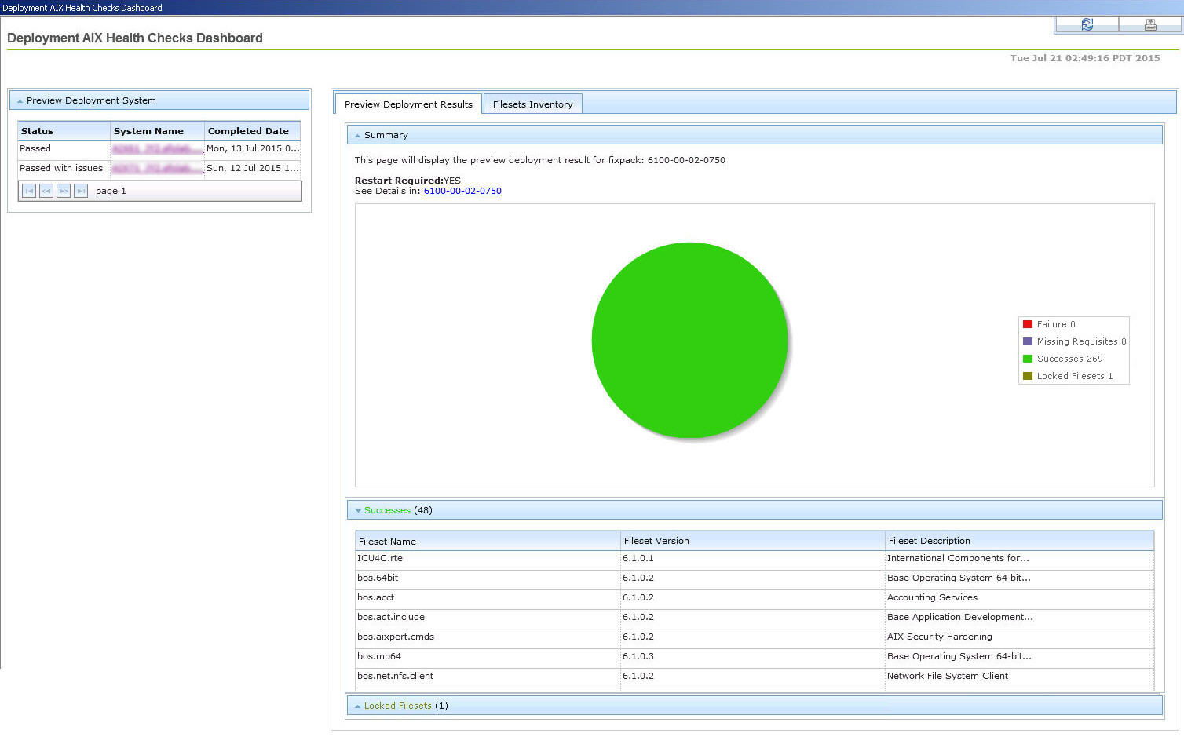This screenshot has width=1184, height=737.
Task: Click the red Failure legend swatch
Action: pos(1028,324)
